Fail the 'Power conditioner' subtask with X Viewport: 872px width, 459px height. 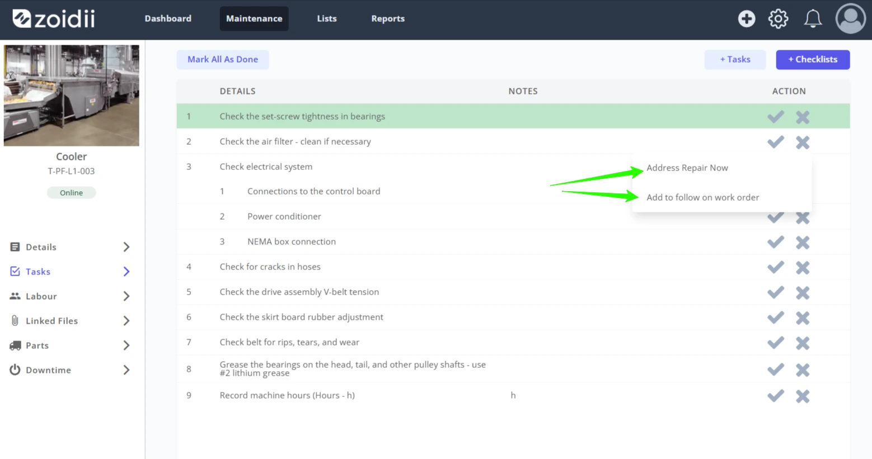pos(803,217)
